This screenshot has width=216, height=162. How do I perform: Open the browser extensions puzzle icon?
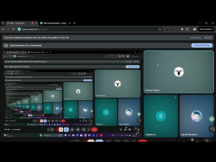click(187, 29)
